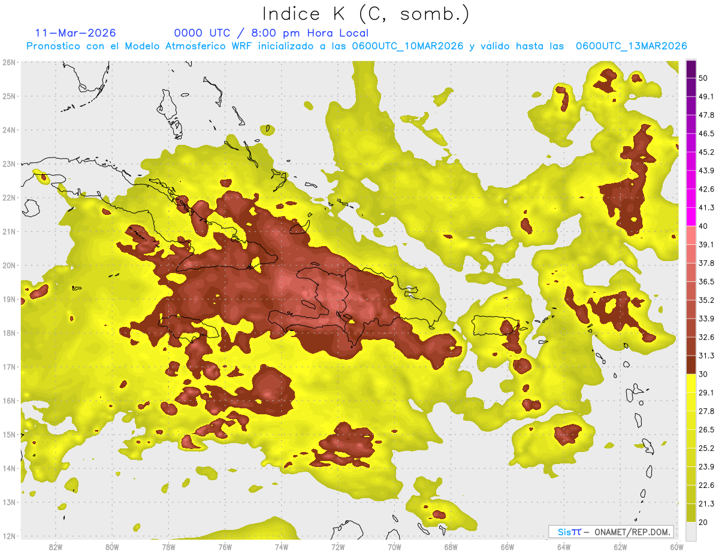The image size is (719, 555).
Task: Click the legend value '43.9'
Action: [x=706, y=171]
